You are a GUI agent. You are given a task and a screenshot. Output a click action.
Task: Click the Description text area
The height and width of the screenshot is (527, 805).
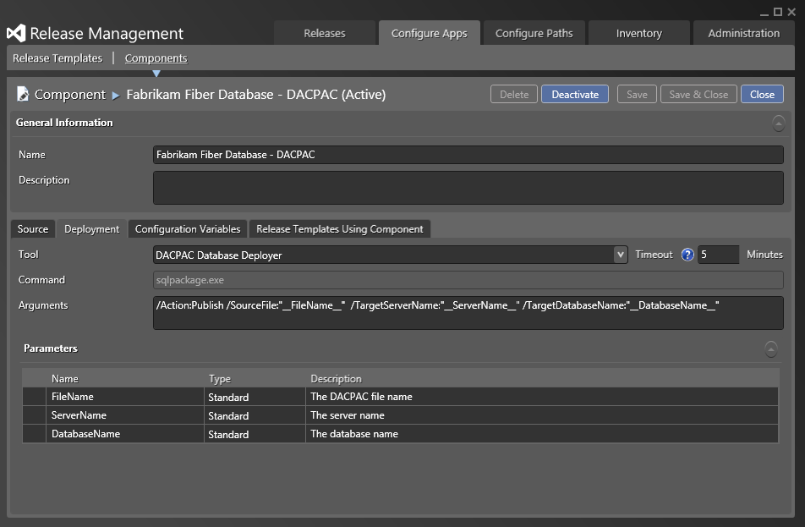[468, 188]
